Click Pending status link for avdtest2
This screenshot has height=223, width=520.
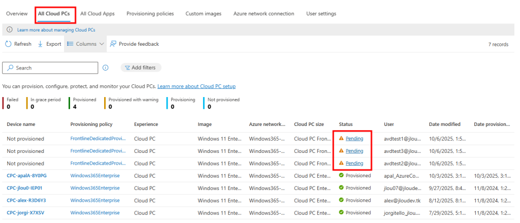pos(354,163)
